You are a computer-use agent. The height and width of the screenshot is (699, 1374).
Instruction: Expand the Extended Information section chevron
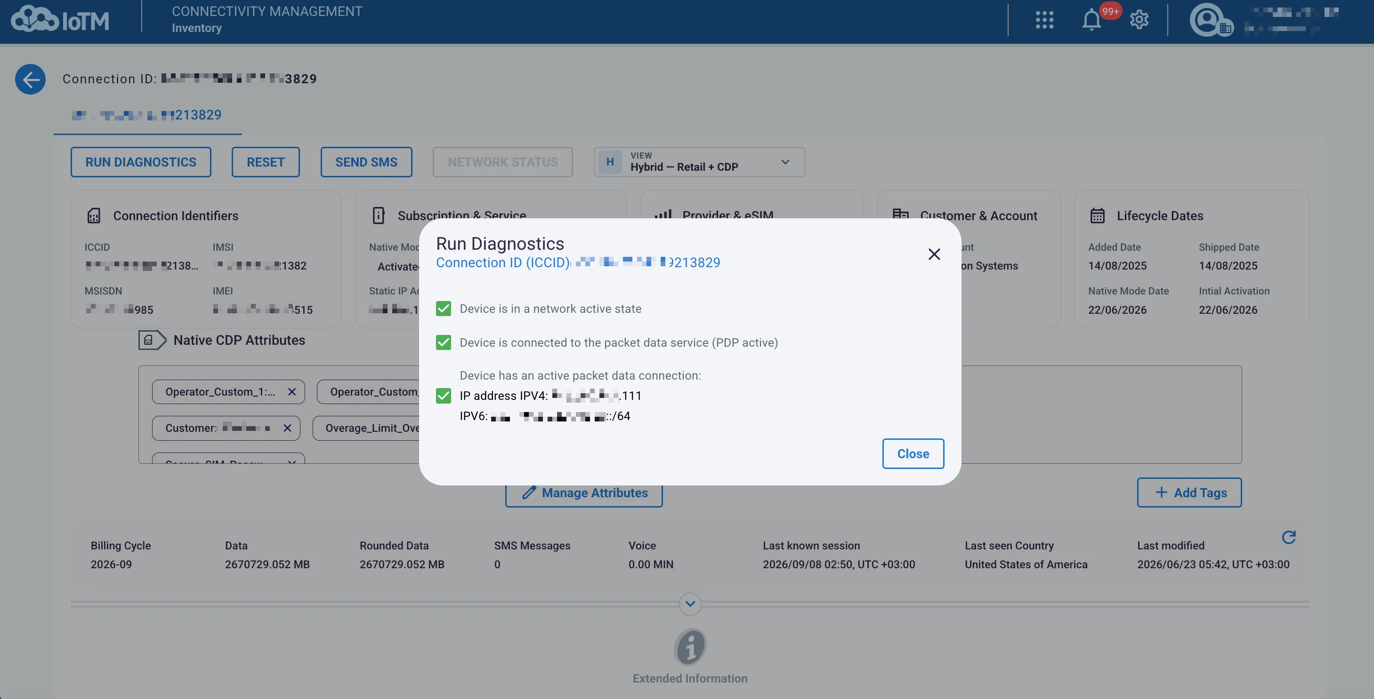click(690, 604)
